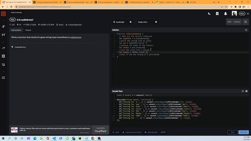Collapse the describe block fold arrow in tests

pyautogui.click(x=116, y=99)
